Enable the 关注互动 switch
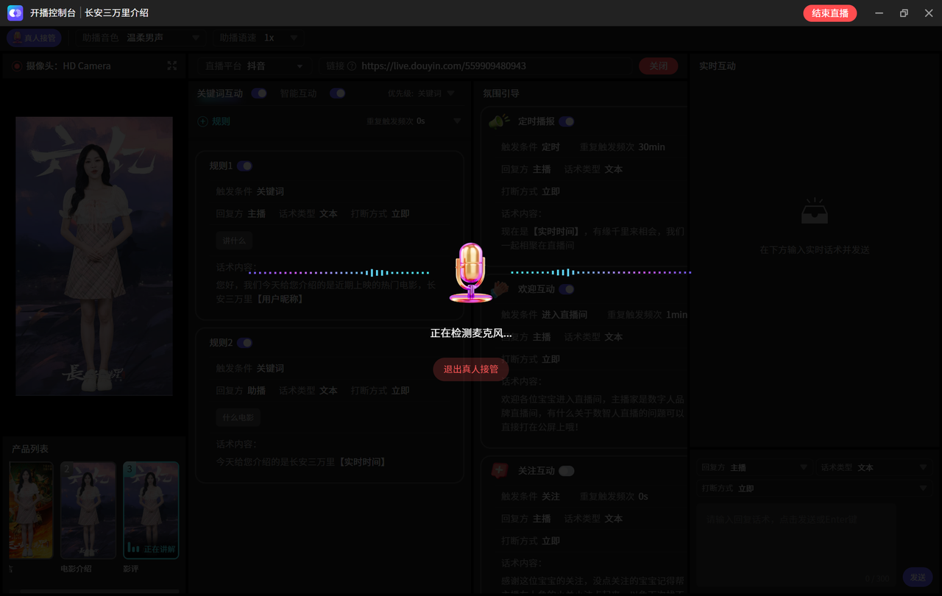 point(567,471)
